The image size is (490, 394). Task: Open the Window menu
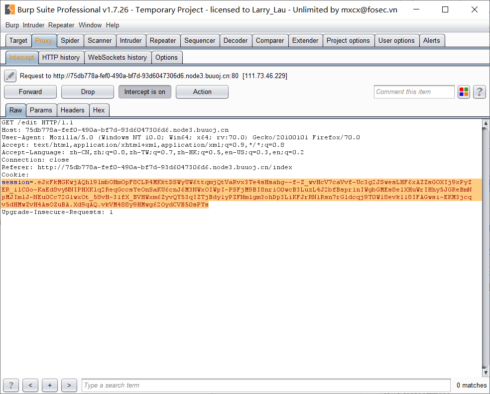(90, 25)
